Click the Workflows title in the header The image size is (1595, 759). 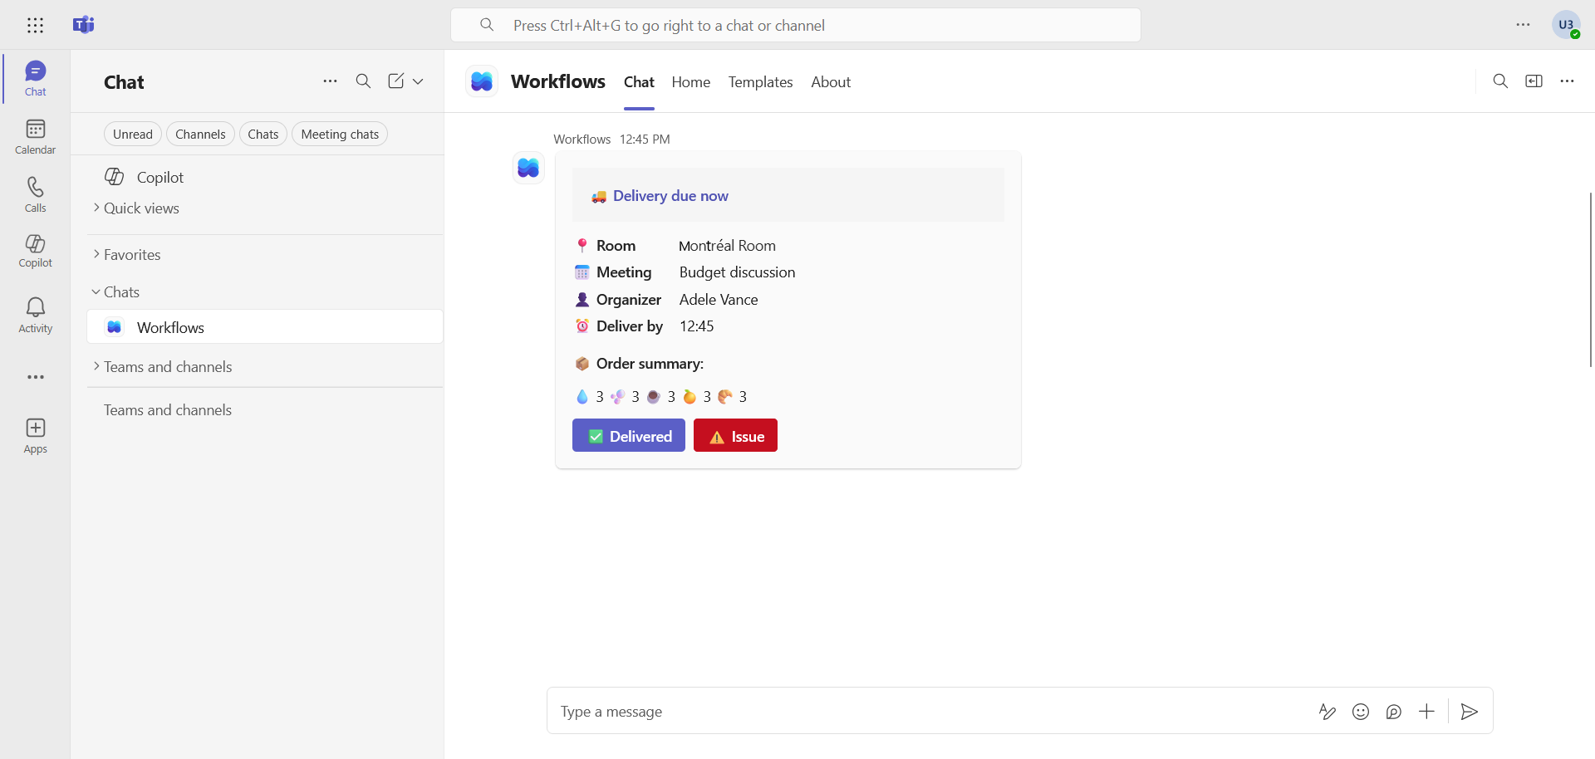558,81
